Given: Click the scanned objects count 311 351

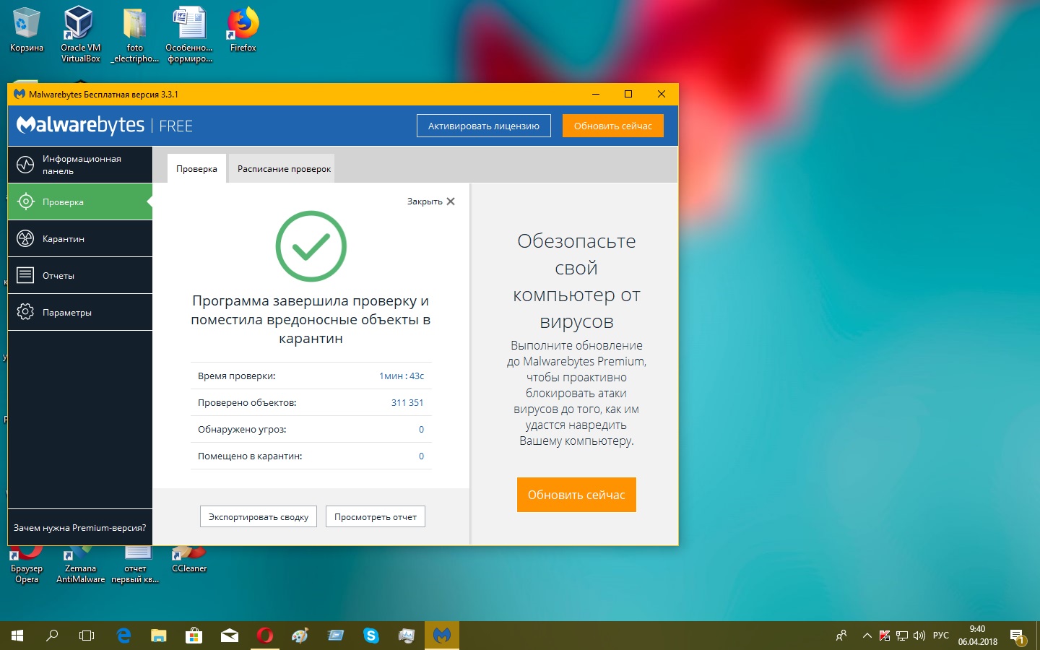Looking at the screenshot, I should 407,402.
